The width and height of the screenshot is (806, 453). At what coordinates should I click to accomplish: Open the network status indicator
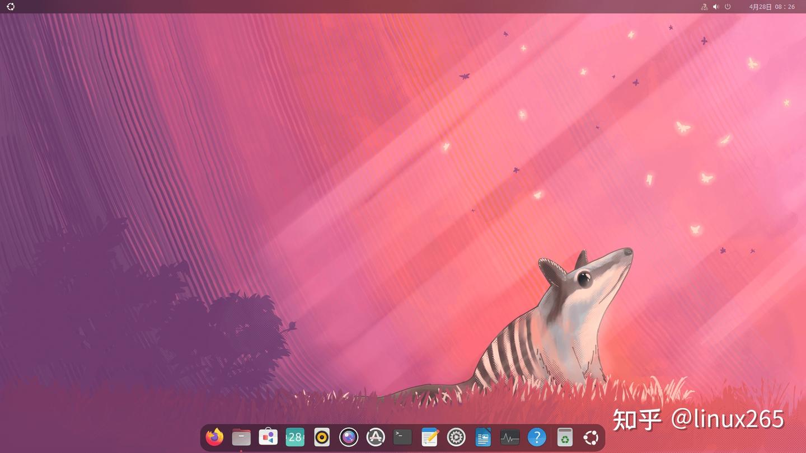(704, 7)
